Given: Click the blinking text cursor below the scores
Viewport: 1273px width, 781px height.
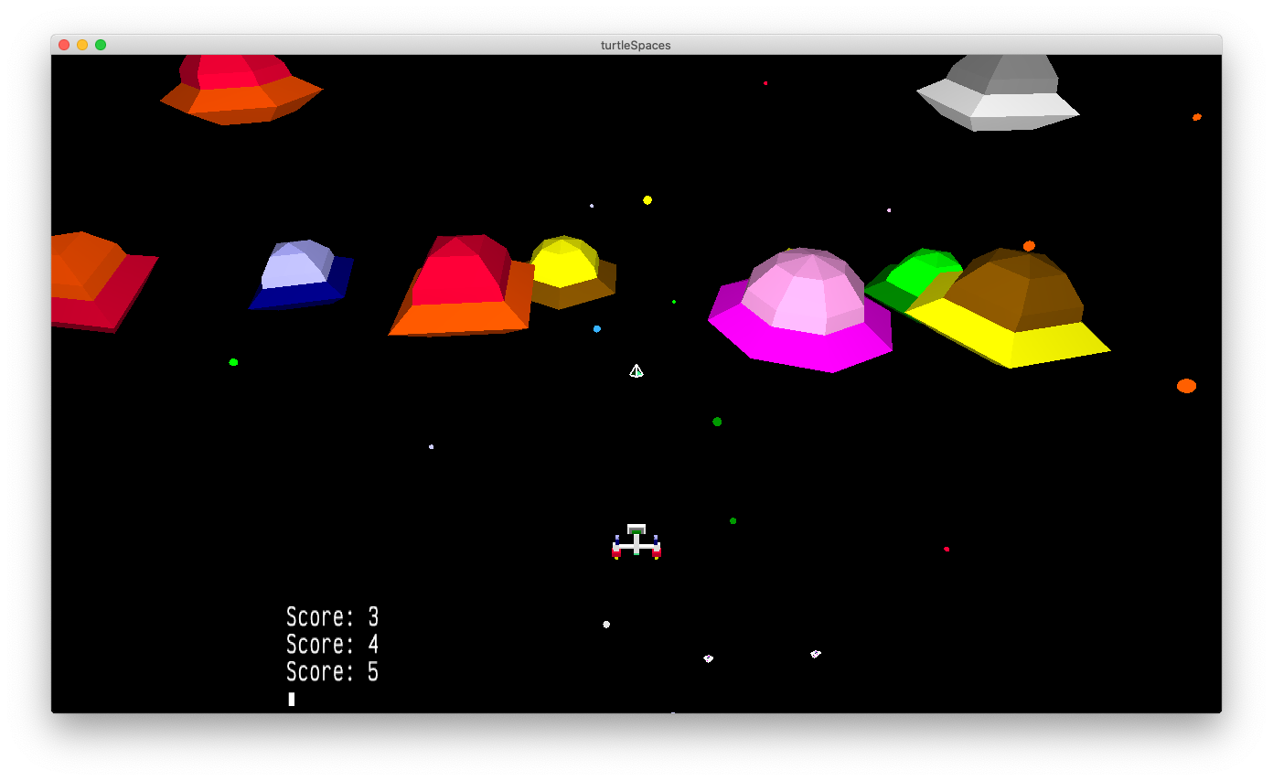Looking at the screenshot, I should click(x=292, y=699).
